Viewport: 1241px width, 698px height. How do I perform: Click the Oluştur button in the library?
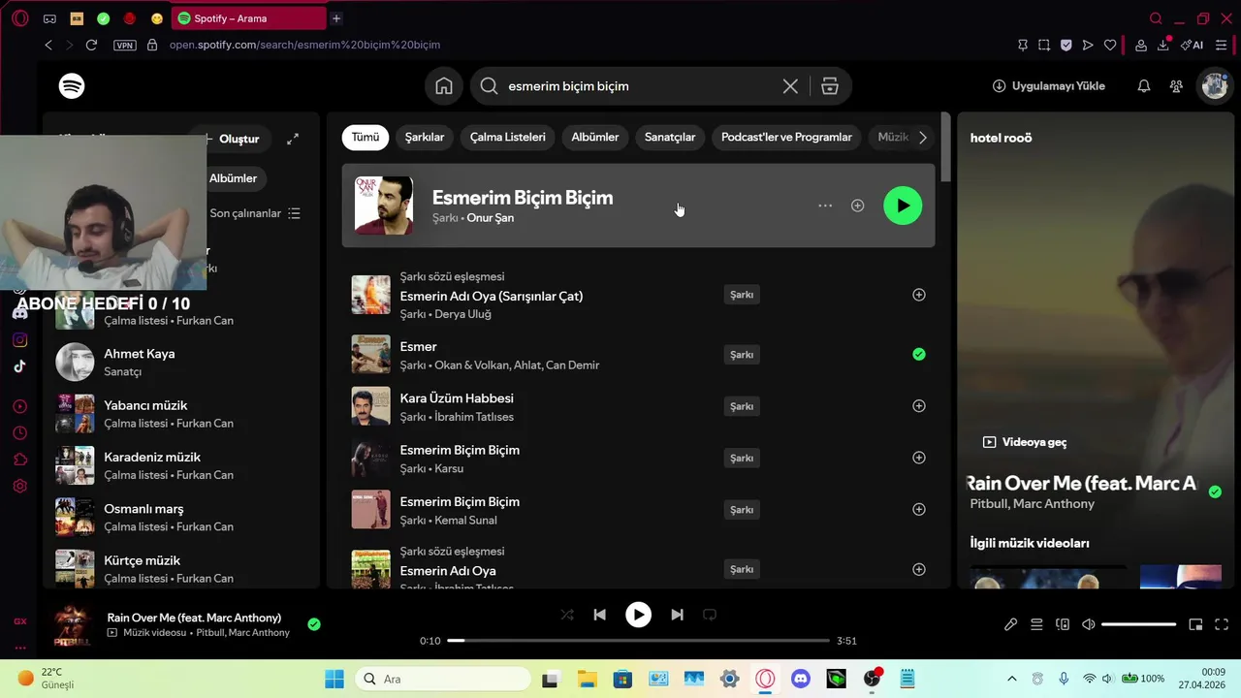[233, 139]
